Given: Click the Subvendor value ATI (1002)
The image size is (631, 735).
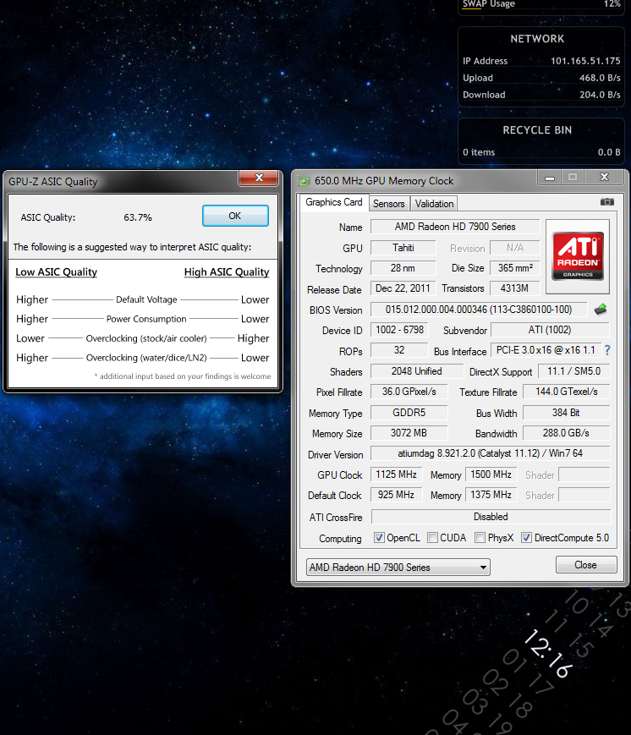Looking at the screenshot, I should tap(550, 330).
